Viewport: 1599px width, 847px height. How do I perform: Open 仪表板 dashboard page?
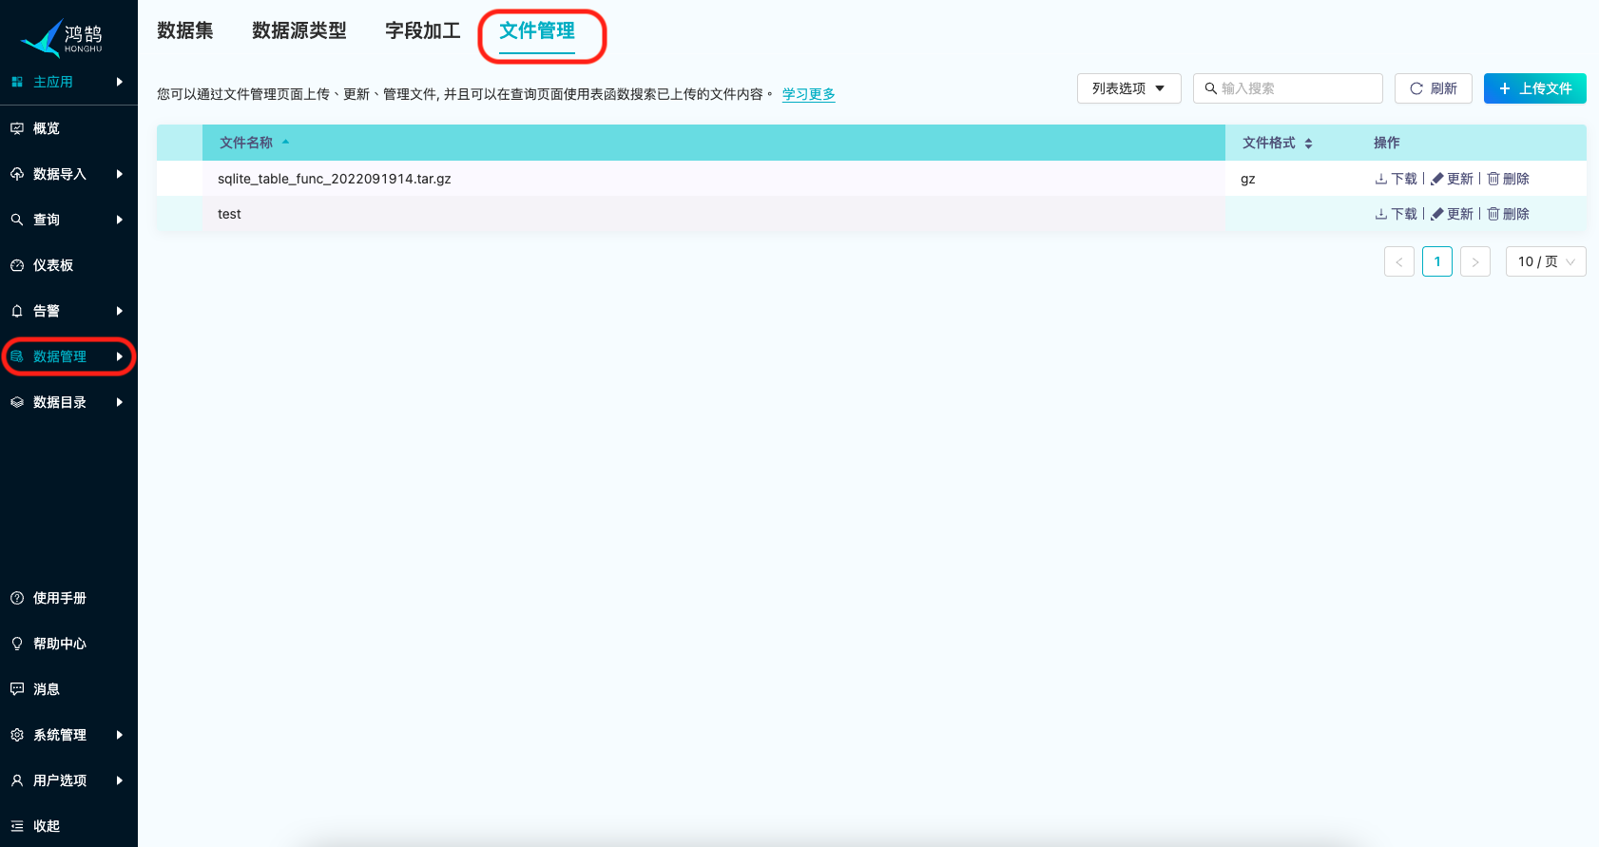53,265
